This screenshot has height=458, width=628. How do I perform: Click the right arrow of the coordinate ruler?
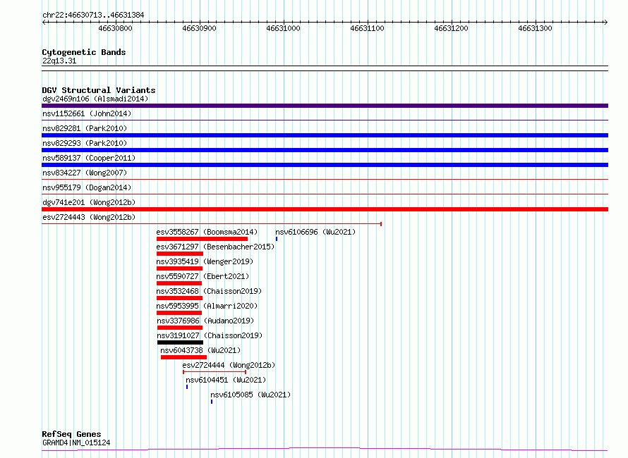pyautogui.click(x=605, y=23)
